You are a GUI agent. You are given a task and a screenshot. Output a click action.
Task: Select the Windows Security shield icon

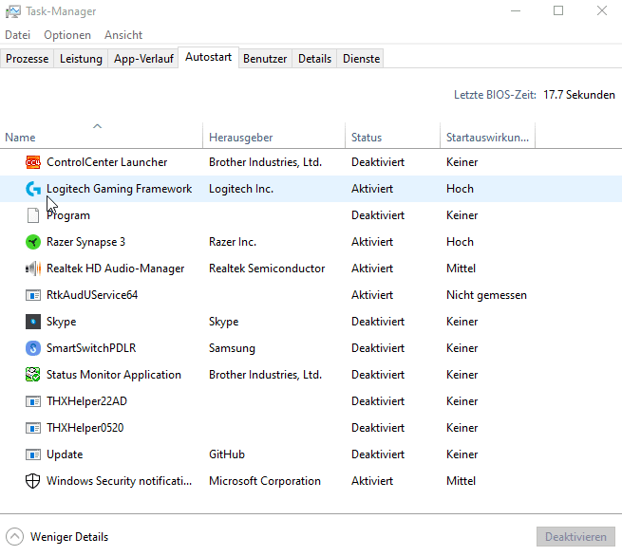pos(32,481)
